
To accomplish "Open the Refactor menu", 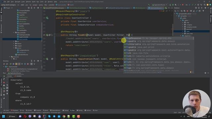I will [x=28, y=2].
